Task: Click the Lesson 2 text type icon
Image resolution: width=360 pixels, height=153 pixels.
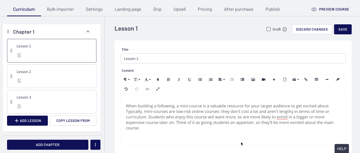Action: [x=19, y=81]
